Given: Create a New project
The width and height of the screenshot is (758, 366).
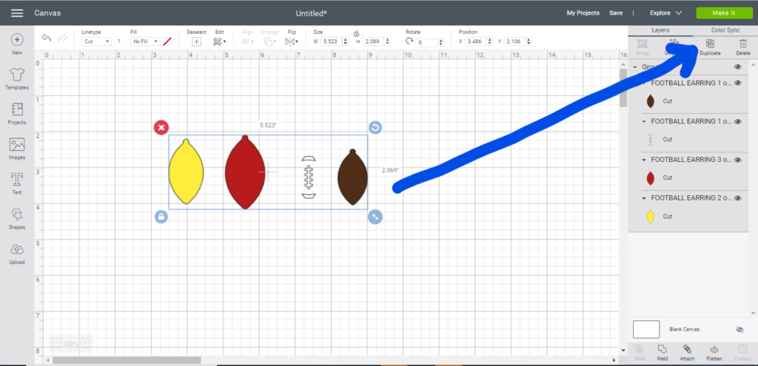Looking at the screenshot, I should point(17,44).
